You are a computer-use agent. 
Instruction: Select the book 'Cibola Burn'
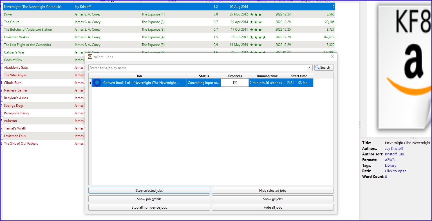coord(13,83)
